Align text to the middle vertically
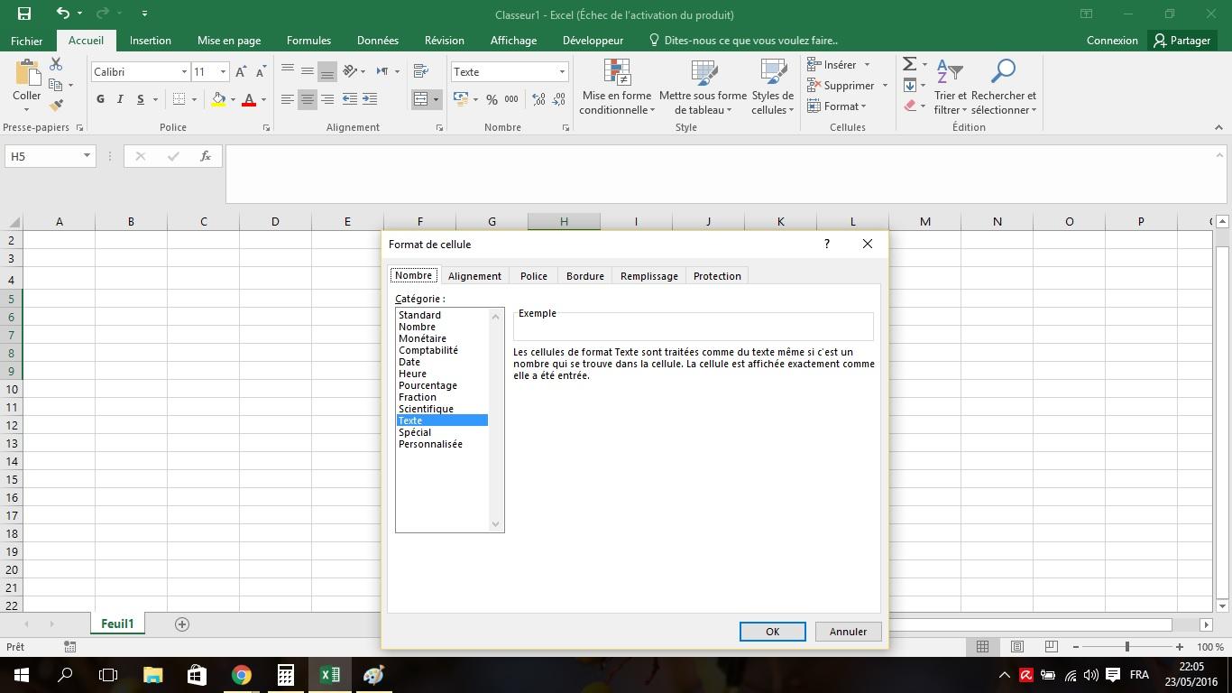Viewport: 1232px width, 693px height. (x=308, y=71)
